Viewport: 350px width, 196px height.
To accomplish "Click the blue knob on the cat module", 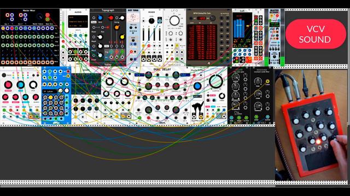I will (x=197, y=86).
